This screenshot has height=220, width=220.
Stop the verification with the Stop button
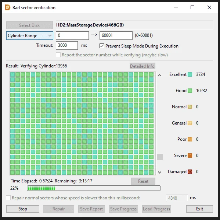[23, 209]
